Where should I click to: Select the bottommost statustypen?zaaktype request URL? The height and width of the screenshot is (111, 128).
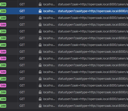pyautogui.click(x=93, y=106)
